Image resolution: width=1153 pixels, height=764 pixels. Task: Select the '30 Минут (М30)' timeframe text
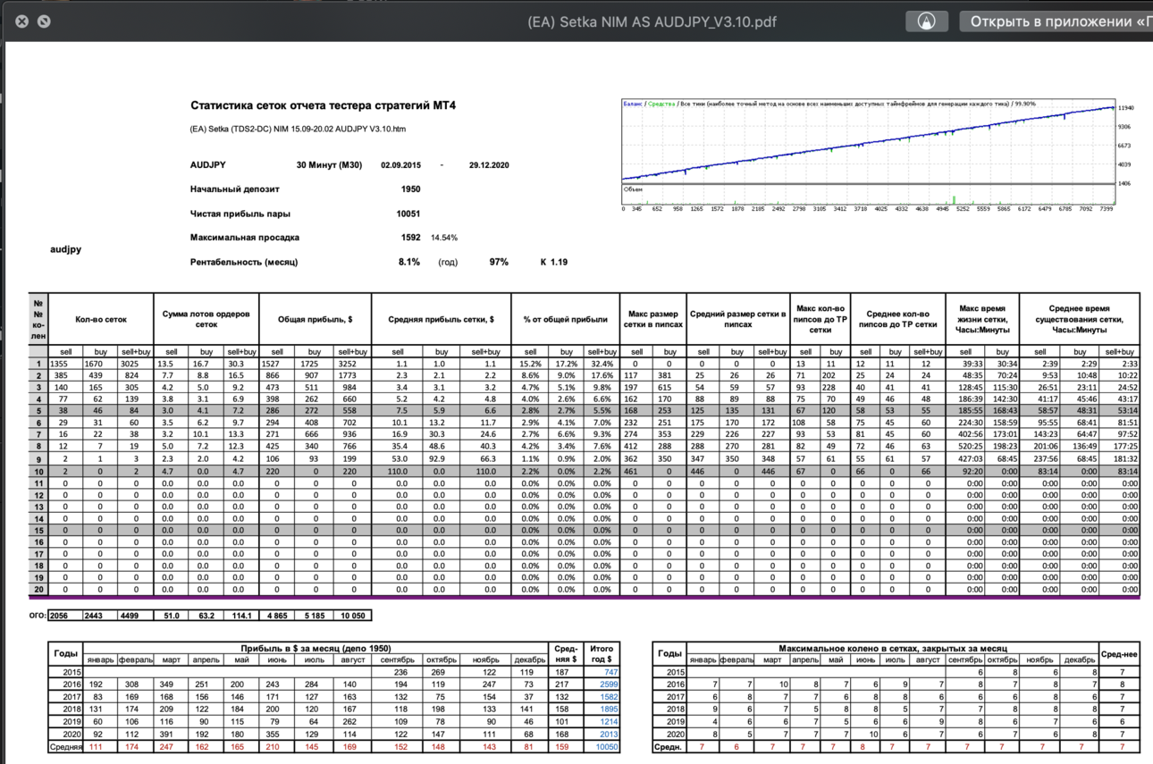tap(329, 165)
